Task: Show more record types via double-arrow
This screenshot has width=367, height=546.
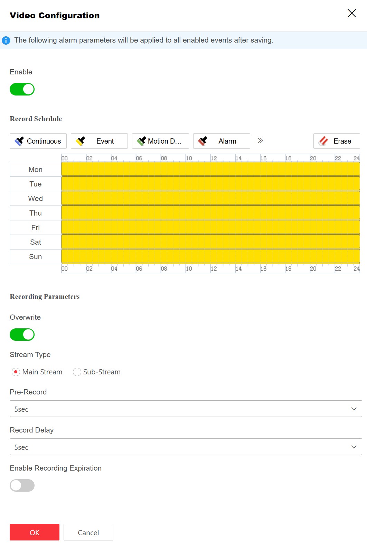Action: [261, 140]
